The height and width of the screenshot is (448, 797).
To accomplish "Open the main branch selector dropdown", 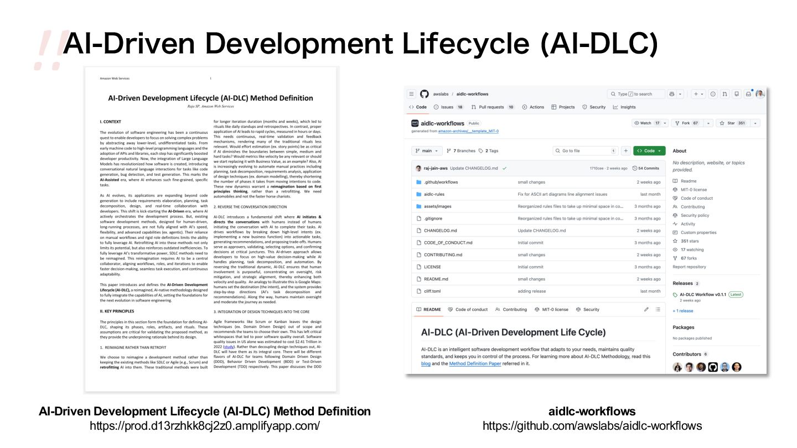I will pyautogui.click(x=427, y=150).
